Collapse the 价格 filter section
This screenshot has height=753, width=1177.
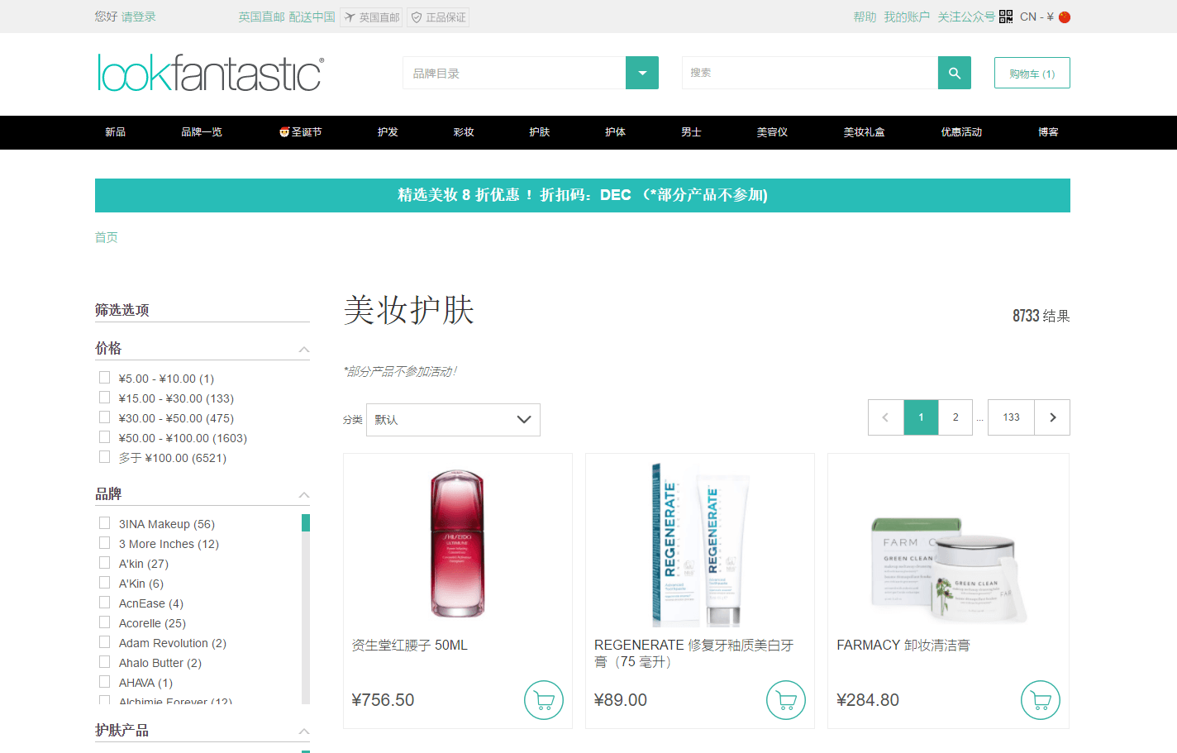(304, 350)
